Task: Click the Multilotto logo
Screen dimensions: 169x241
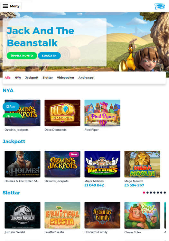Action: pyautogui.click(x=160, y=6)
